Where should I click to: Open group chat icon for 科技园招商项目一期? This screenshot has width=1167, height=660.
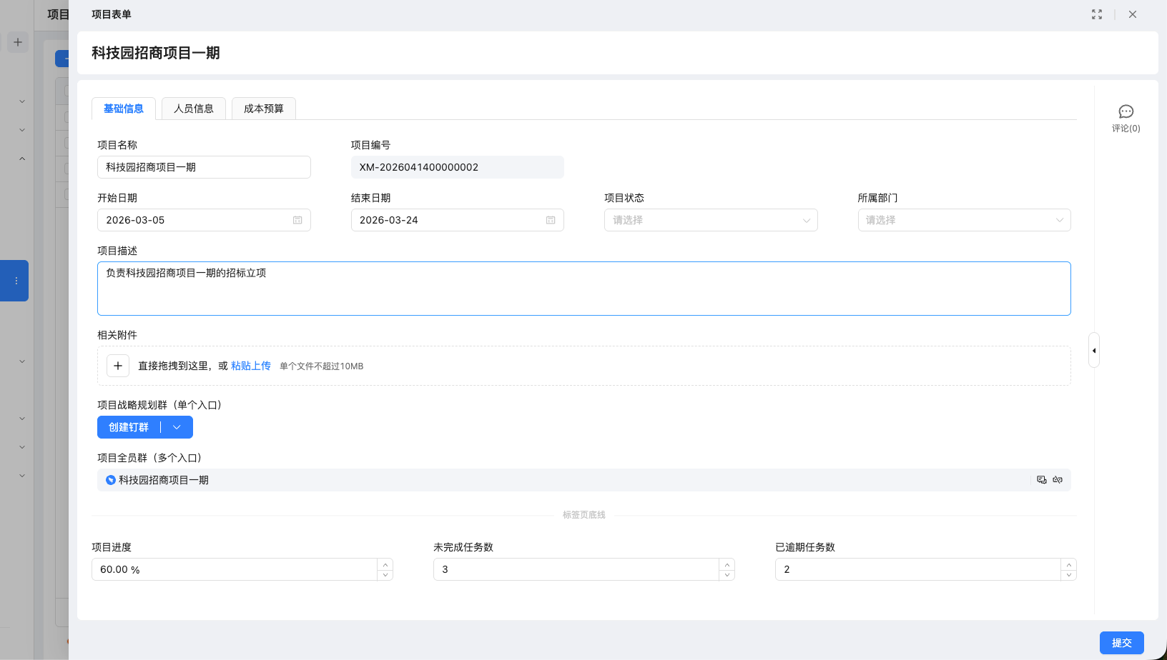[x=1042, y=480]
